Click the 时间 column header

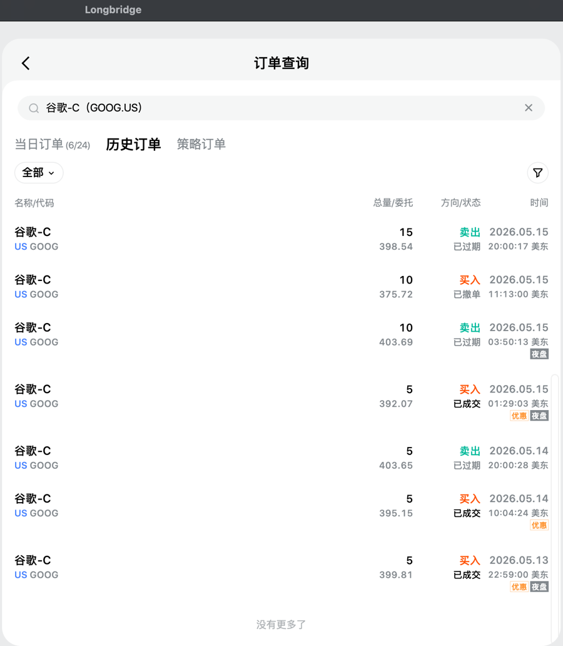[x=539, y=203]
